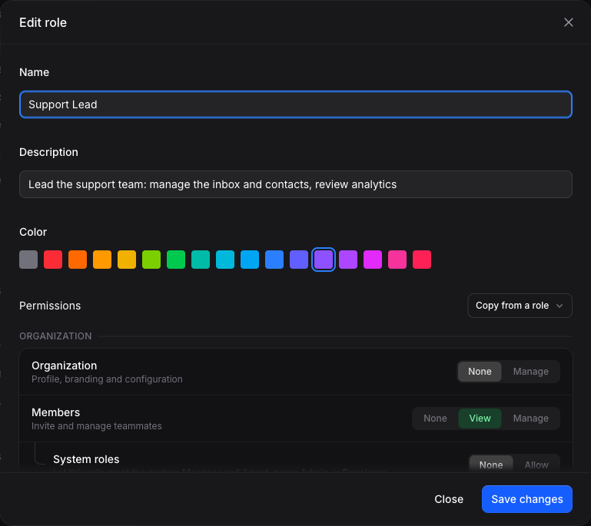This screenshot has width=591, height=526.
Task: Select the highlighted violet color swatch
Action: coord(324,260)
